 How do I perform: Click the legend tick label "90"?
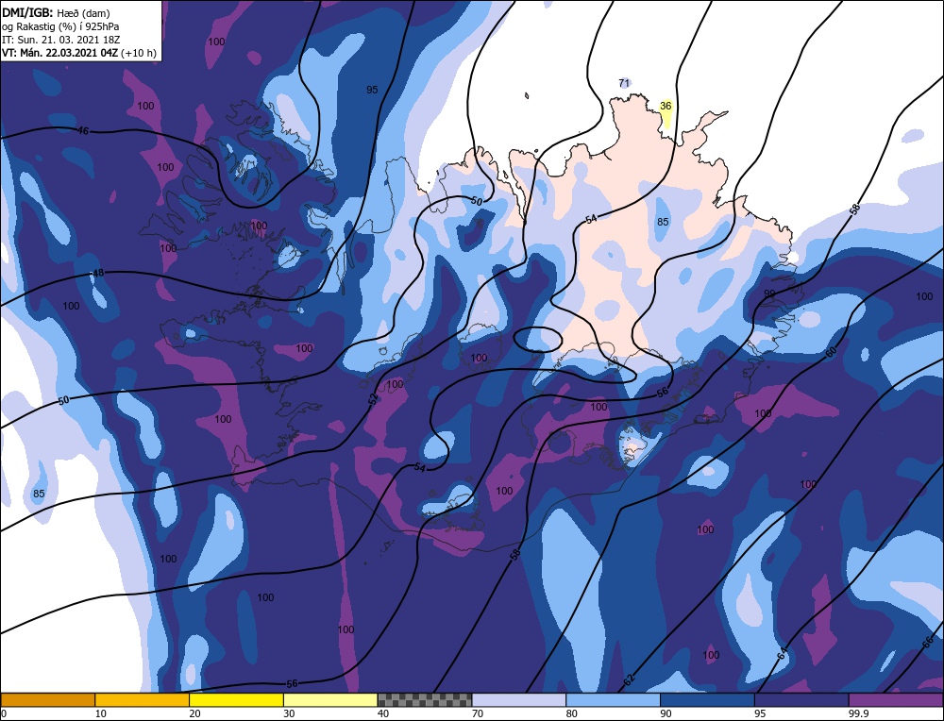tap(666, 713)
